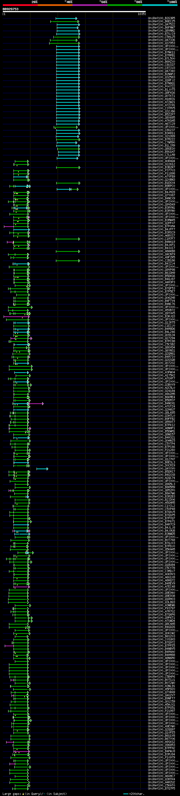Select hit label UniRef100_B7MPB1
The width and height of the screenshot is (180, 796).
pyautogui.click(x=161, y=55)
